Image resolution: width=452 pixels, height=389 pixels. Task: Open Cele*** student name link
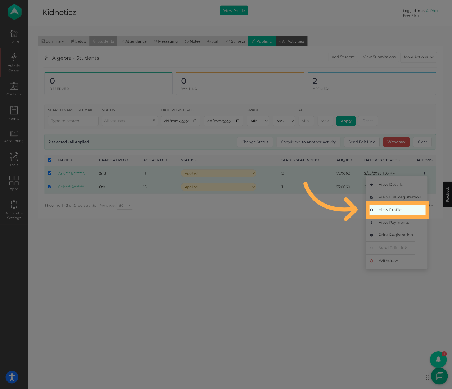71,187
